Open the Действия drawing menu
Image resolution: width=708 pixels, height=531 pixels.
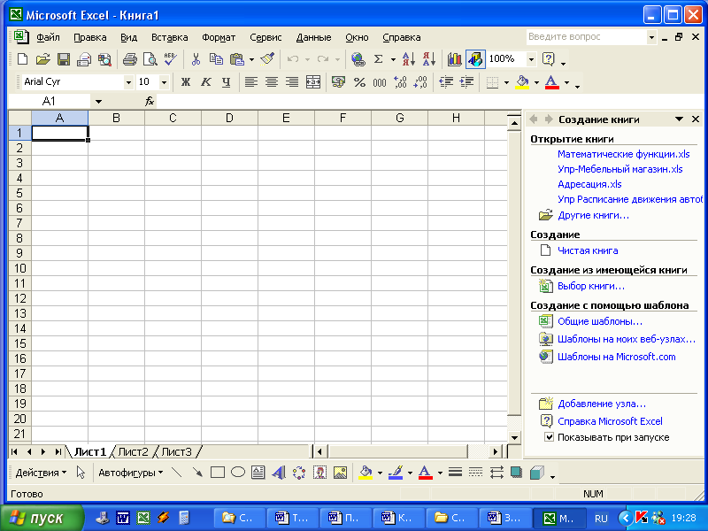point(41,473)
